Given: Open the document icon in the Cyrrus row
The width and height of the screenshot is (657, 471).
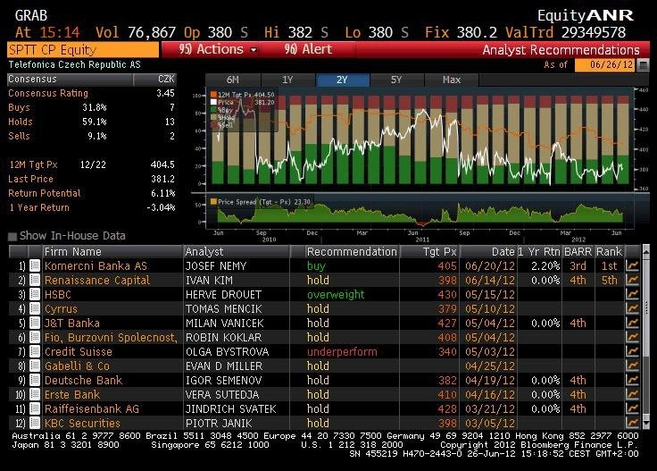Looking at the screenshot, I should 35,308.
